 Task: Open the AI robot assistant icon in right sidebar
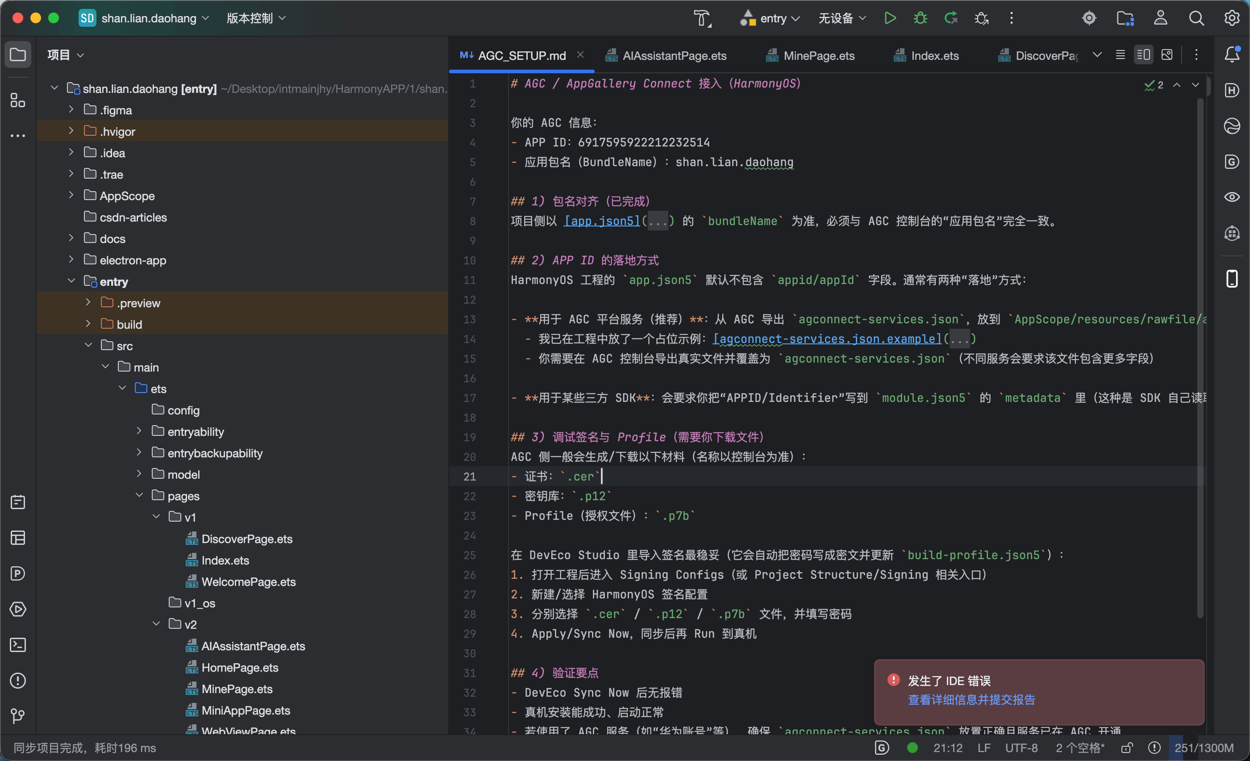pyautogui.click(x=1232, y=233)
